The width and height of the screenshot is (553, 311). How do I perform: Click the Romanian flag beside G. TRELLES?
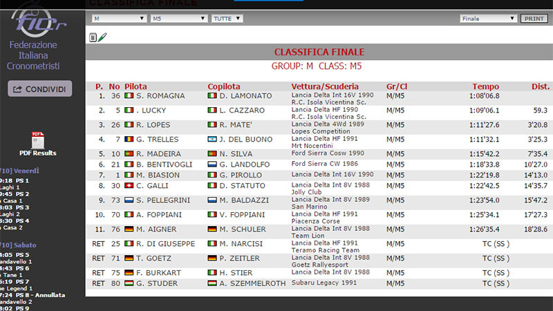pyautogui.click(x=129, y=139)
